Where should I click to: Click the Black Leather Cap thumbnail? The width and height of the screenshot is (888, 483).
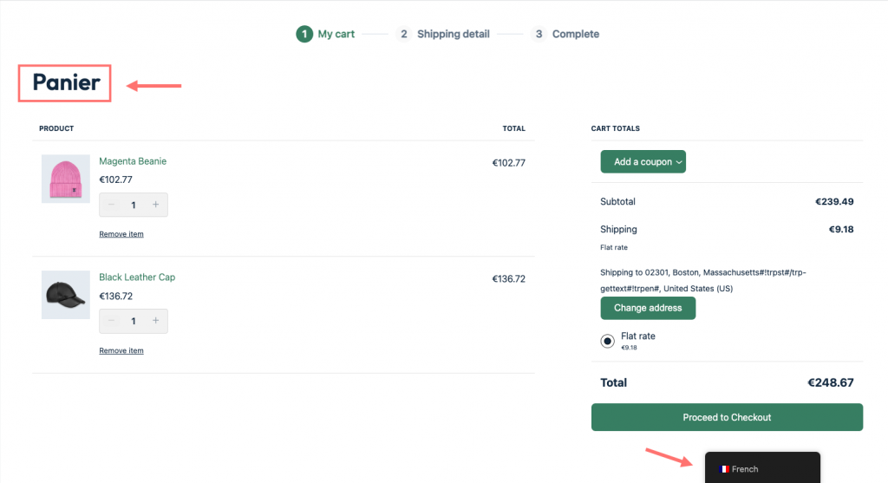[x=66, y=295]
